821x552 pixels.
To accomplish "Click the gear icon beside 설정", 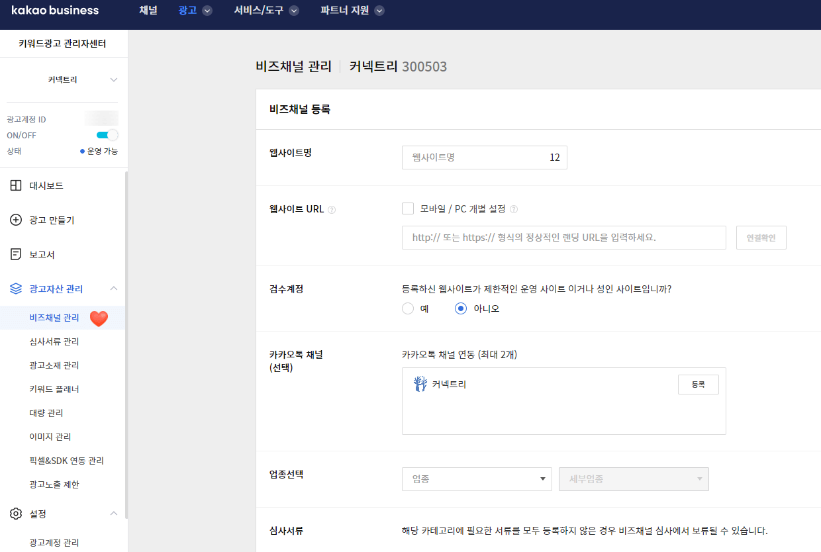I will click(17, 514).
